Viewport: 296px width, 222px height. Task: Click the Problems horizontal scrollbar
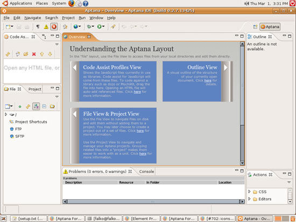coord(153,202)
